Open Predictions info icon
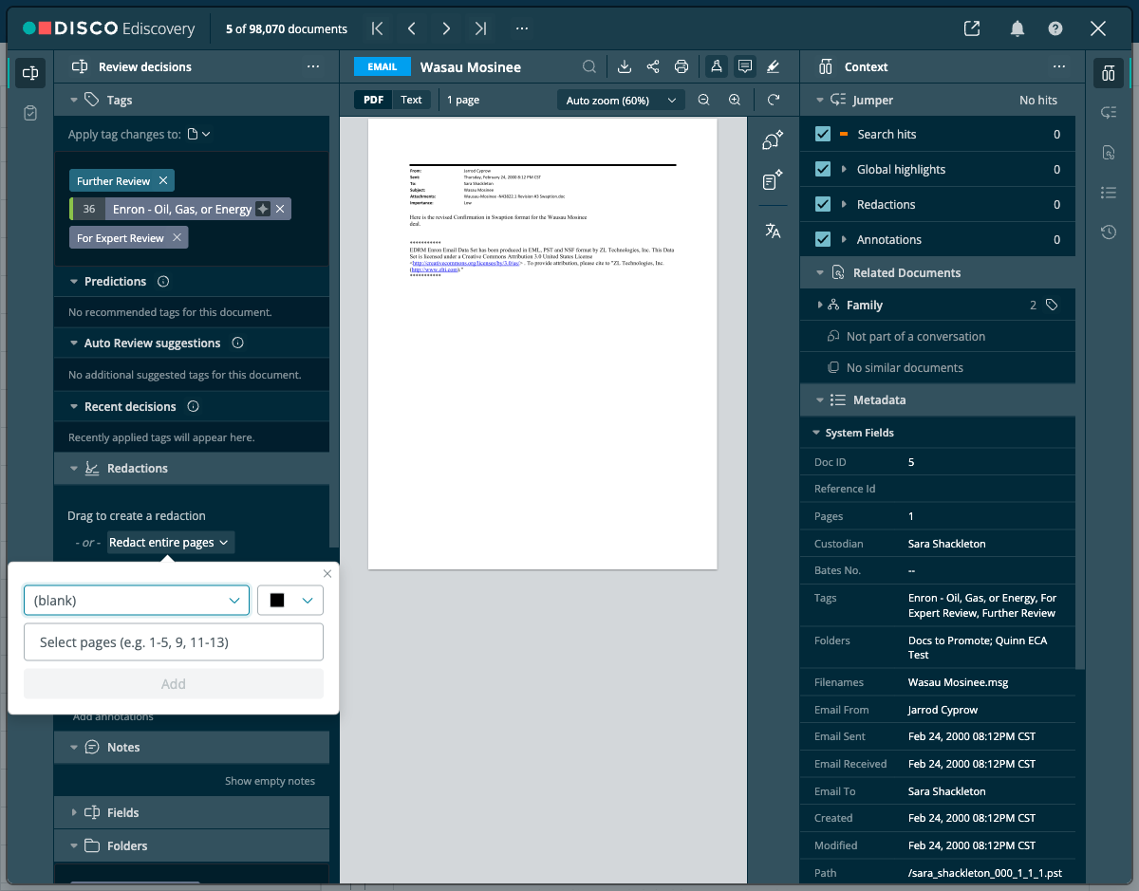1139x891 pixels. pos(162,281)
